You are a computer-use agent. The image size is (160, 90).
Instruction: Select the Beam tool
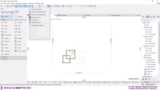(6, 25)
